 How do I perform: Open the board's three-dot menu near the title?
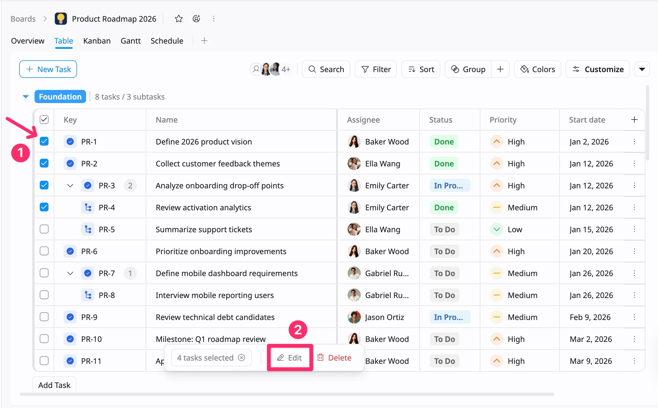point(214,19)
